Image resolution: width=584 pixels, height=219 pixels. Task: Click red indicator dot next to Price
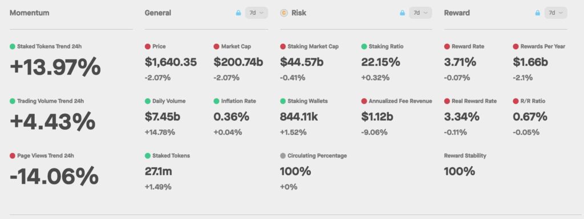tap(148, 47)
